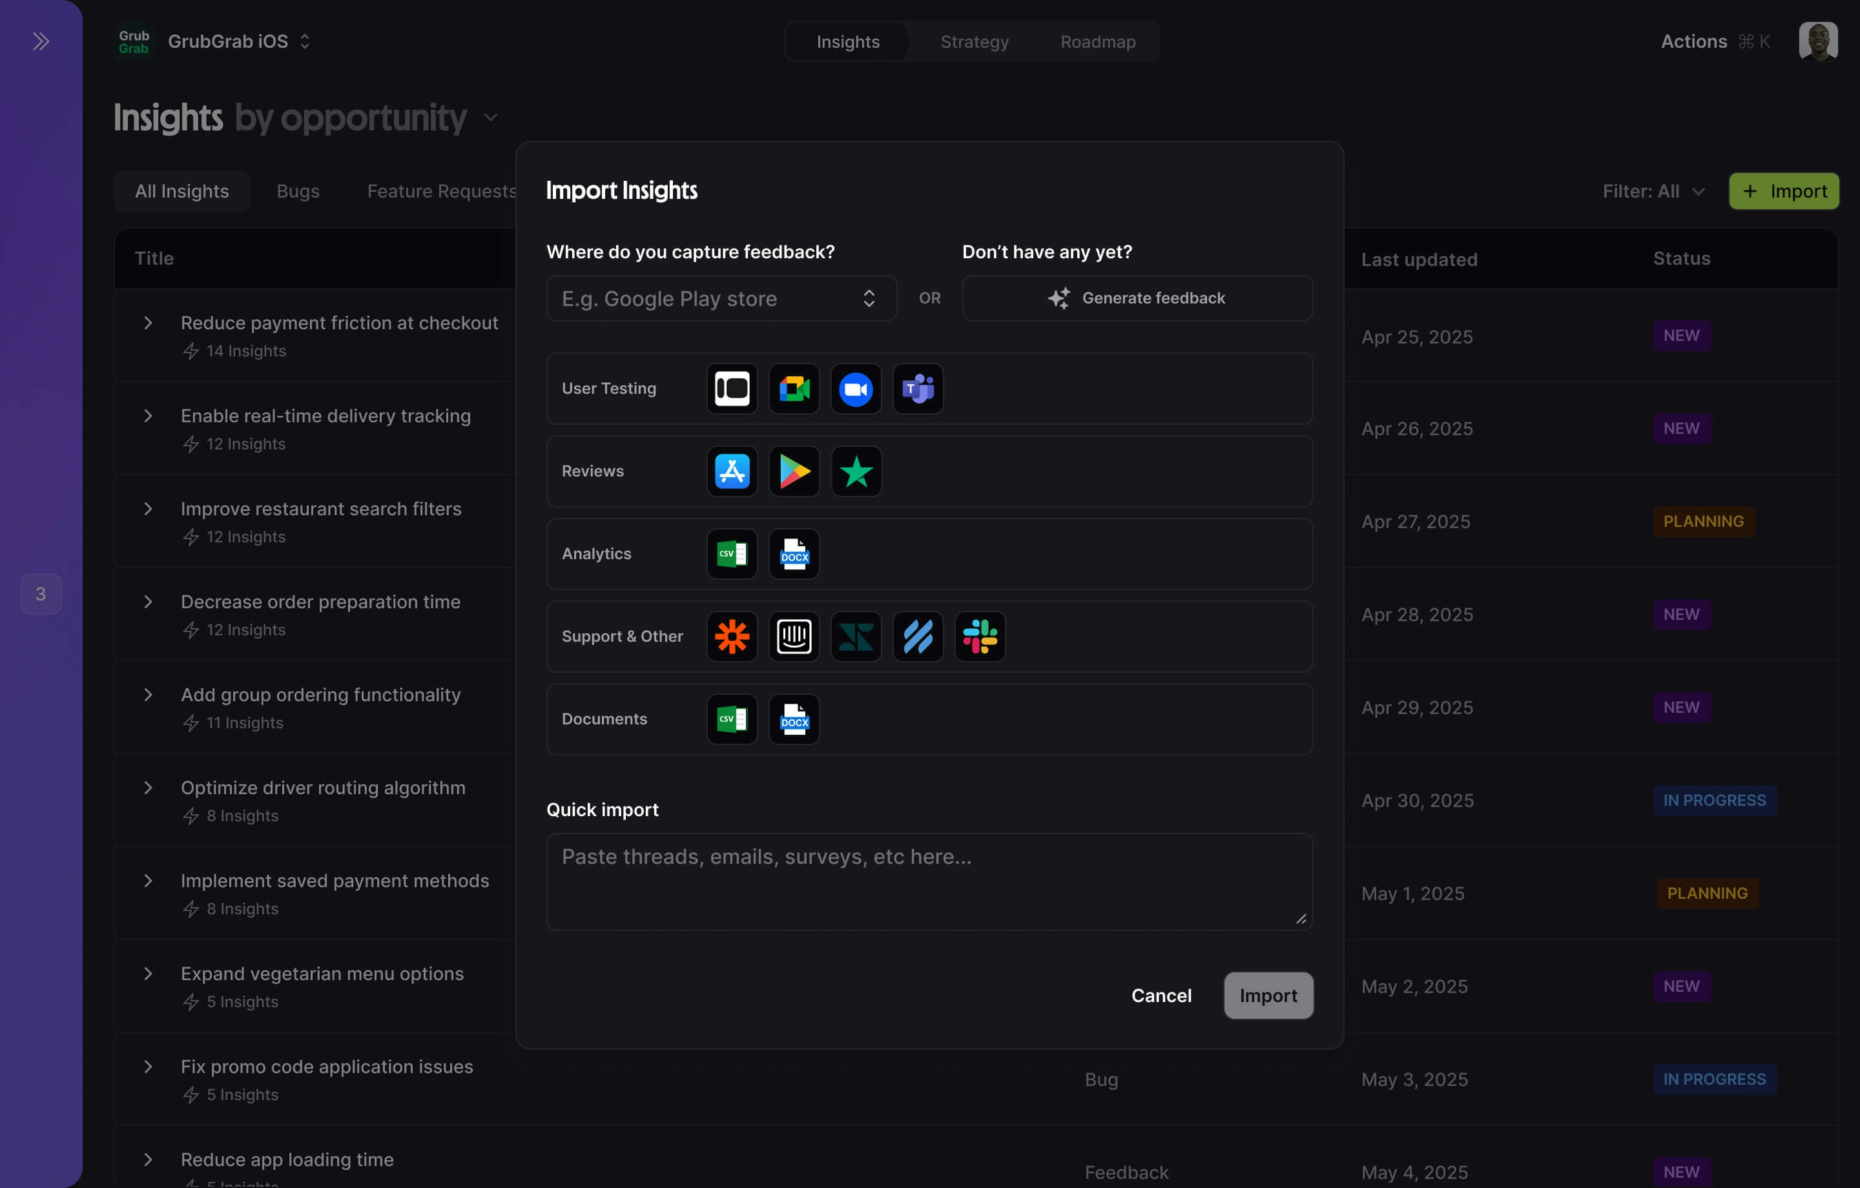Choose the Google Meet source icon
This screenshot has width=1860, height=1188.
coord(793,389)
